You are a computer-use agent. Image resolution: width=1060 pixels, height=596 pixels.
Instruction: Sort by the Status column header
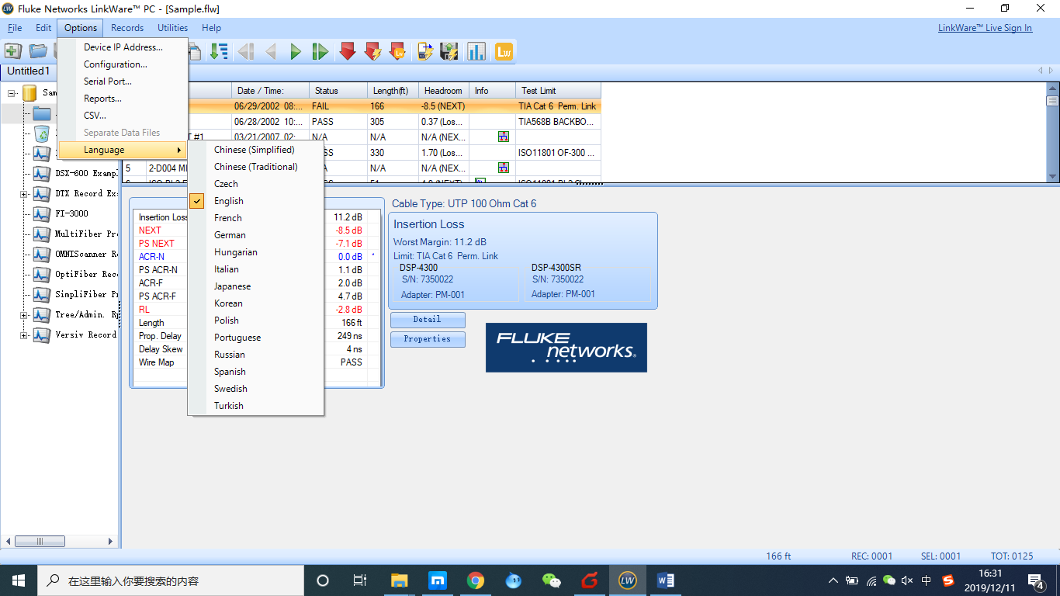[338, 91]
